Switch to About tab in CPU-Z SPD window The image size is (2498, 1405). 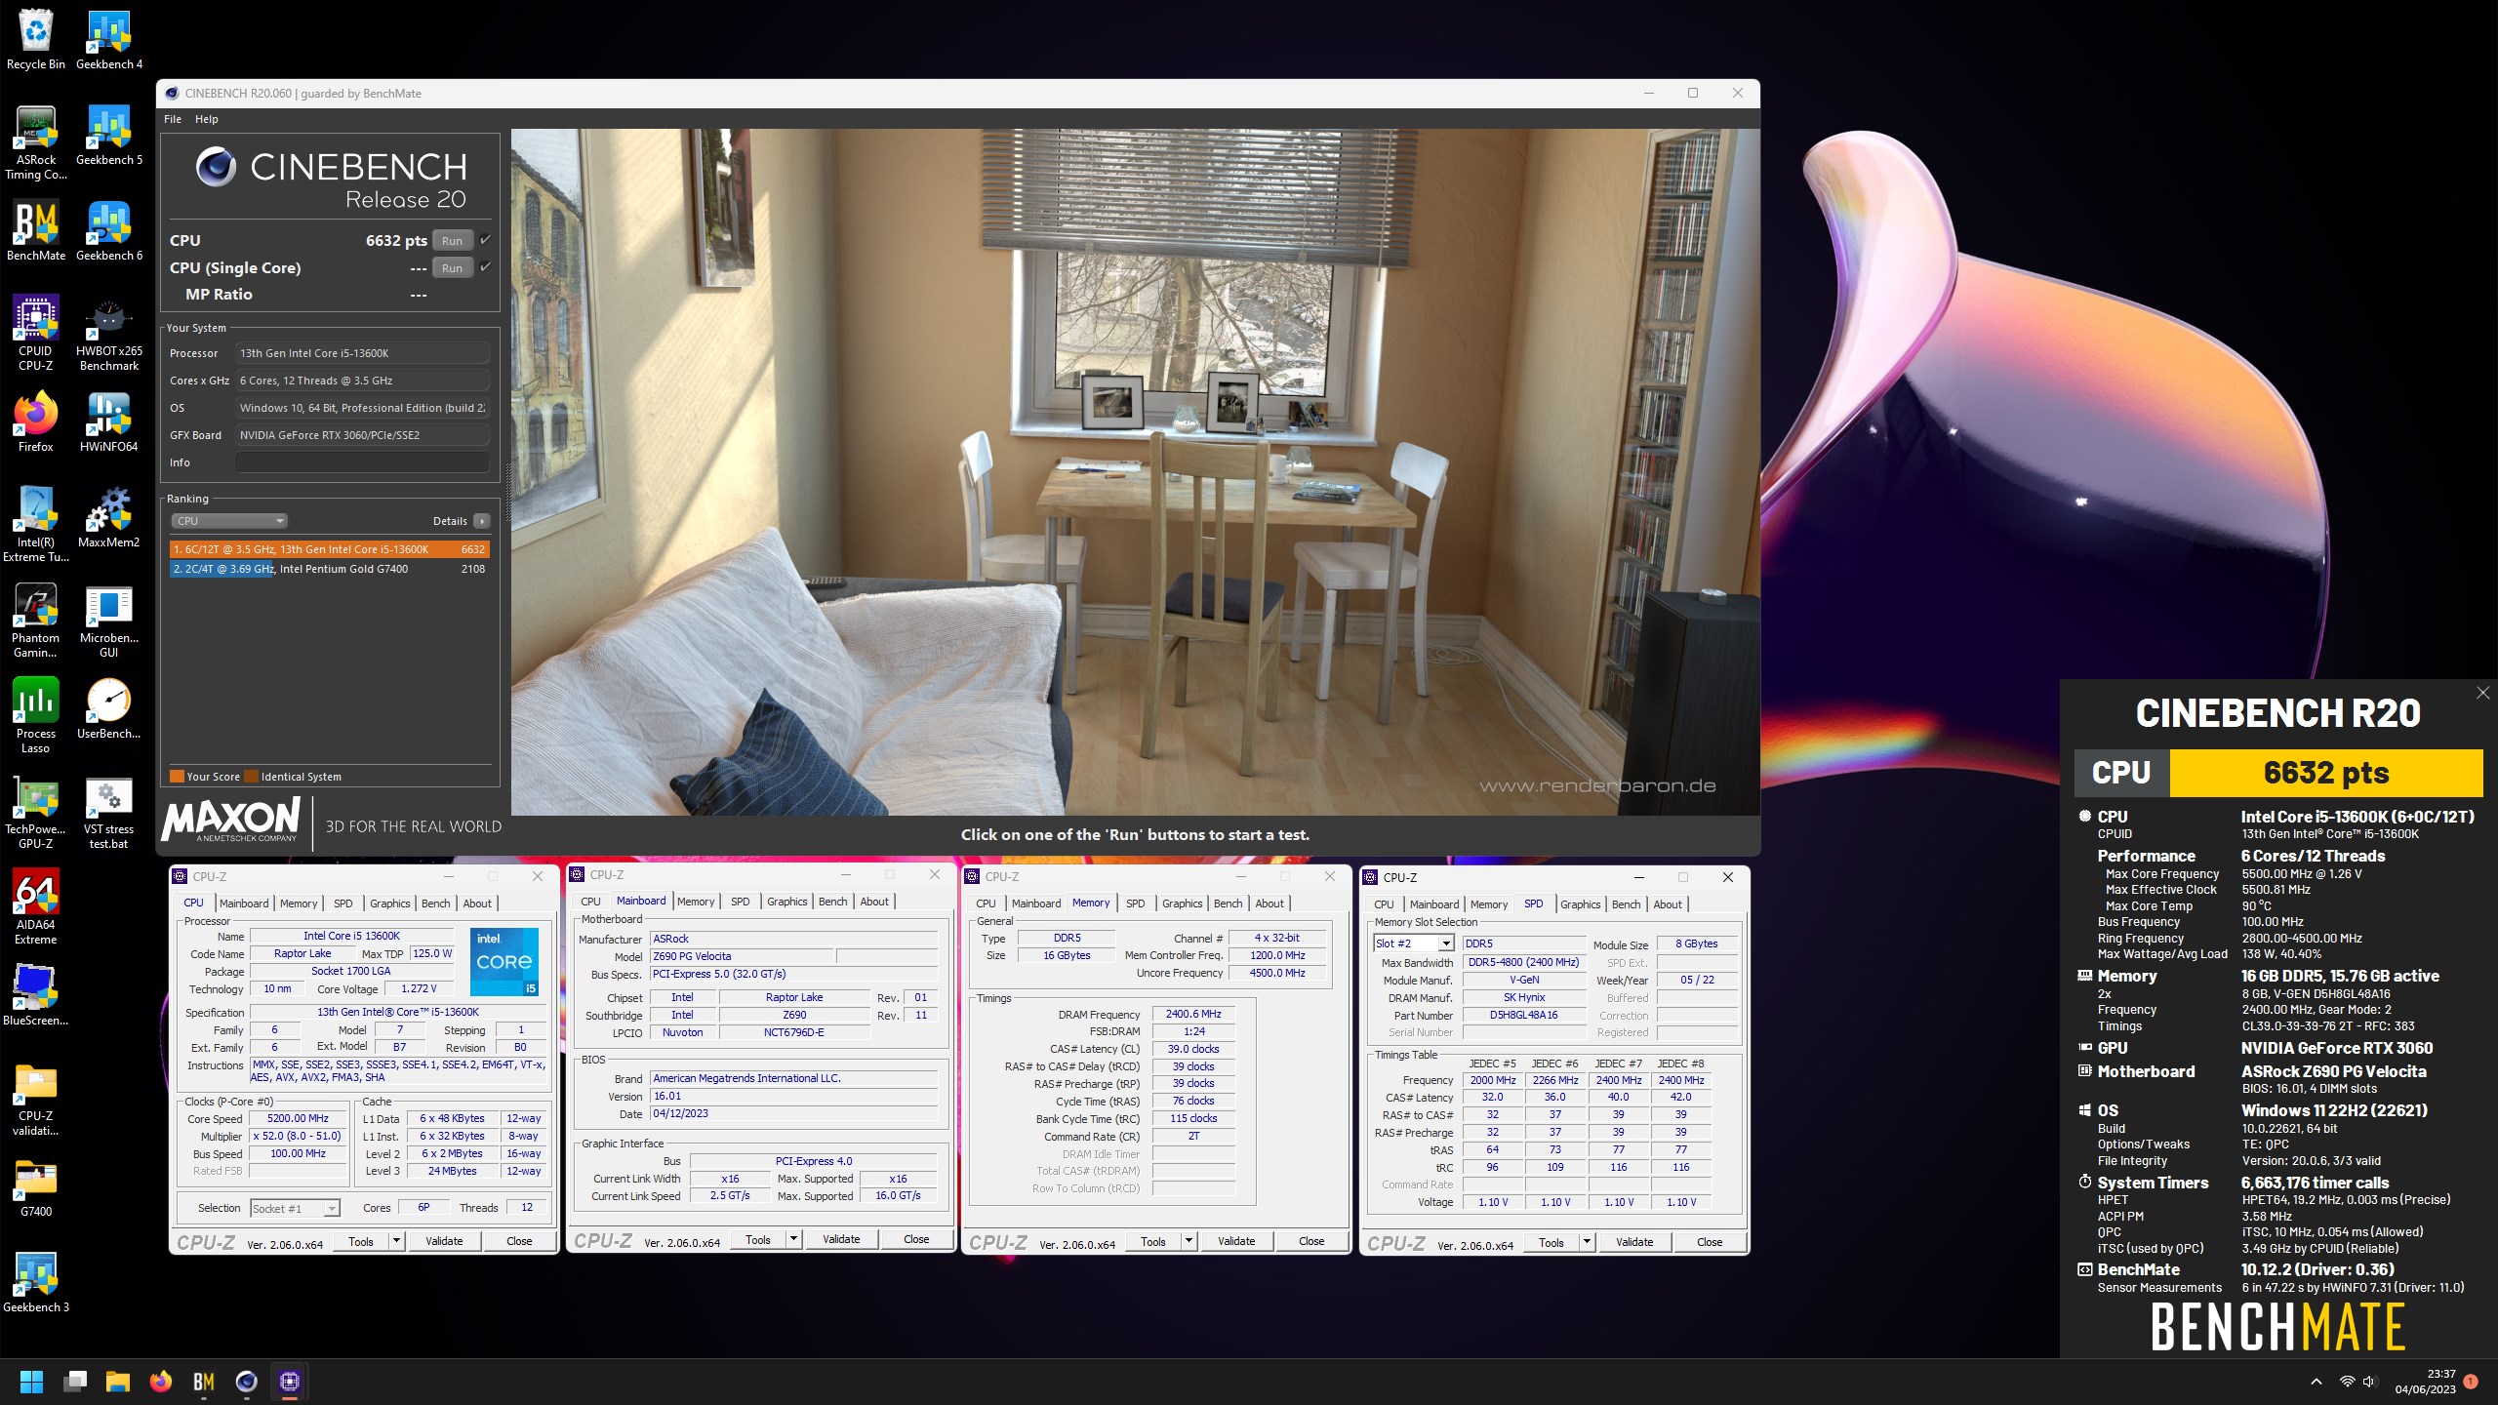[x=1668, y=904]
